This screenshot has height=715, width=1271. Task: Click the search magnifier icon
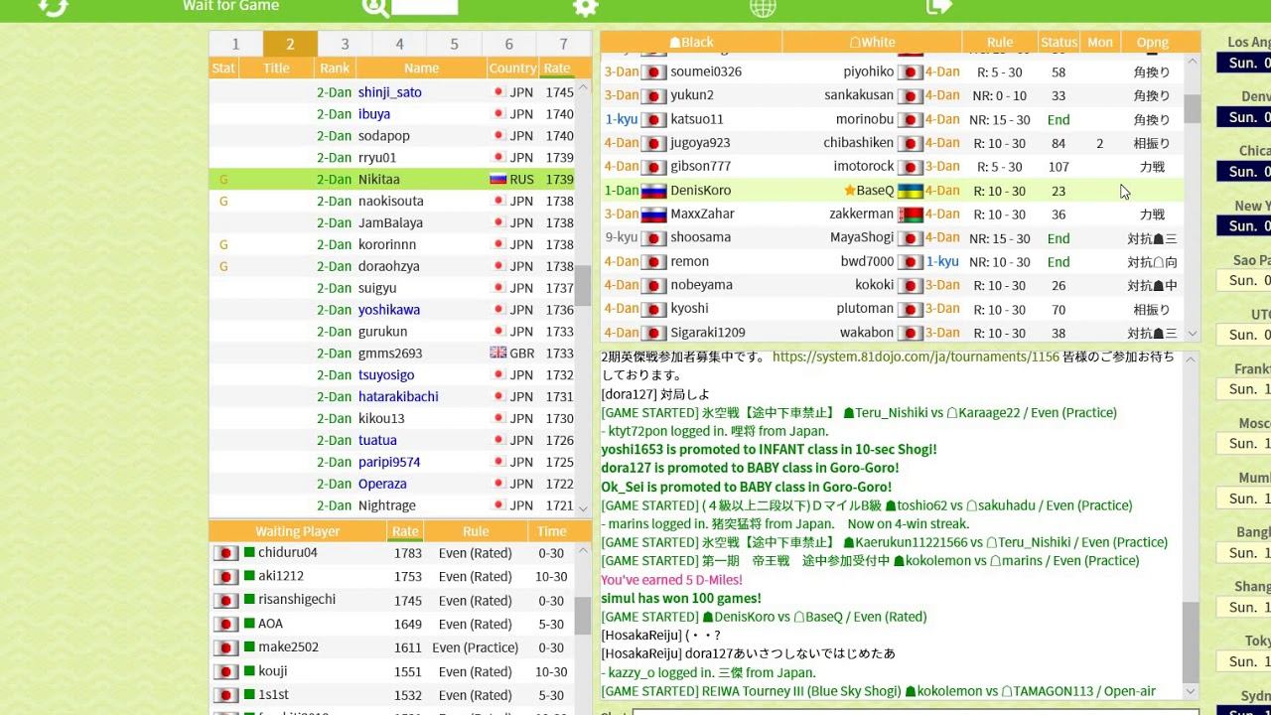click(x=375, y=7)
